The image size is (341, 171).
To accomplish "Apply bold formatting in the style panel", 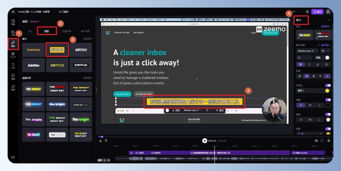I will pos(301,65).
